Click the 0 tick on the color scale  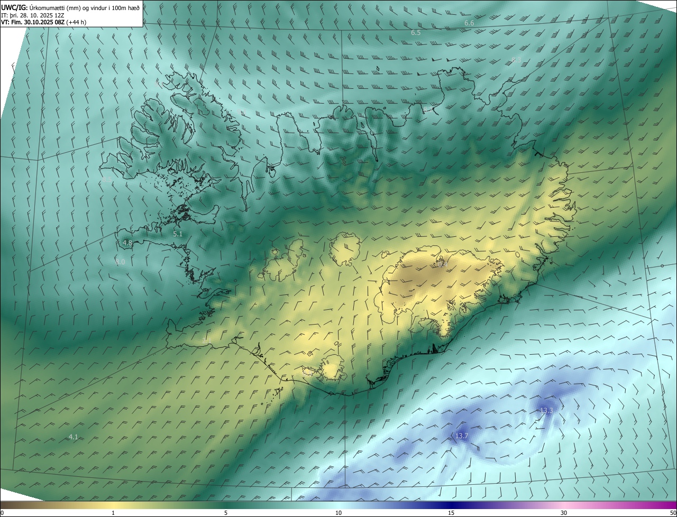click(x=2, y=513)
